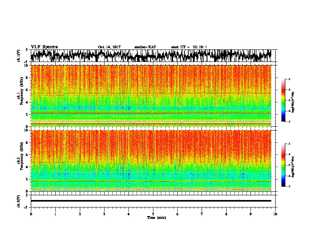Click the "4" kHz tick on ch.1 spectrogram
Image resolution: width=310 pixels, height=240 pixels.
pyautogui.click(x=27, y=102)
